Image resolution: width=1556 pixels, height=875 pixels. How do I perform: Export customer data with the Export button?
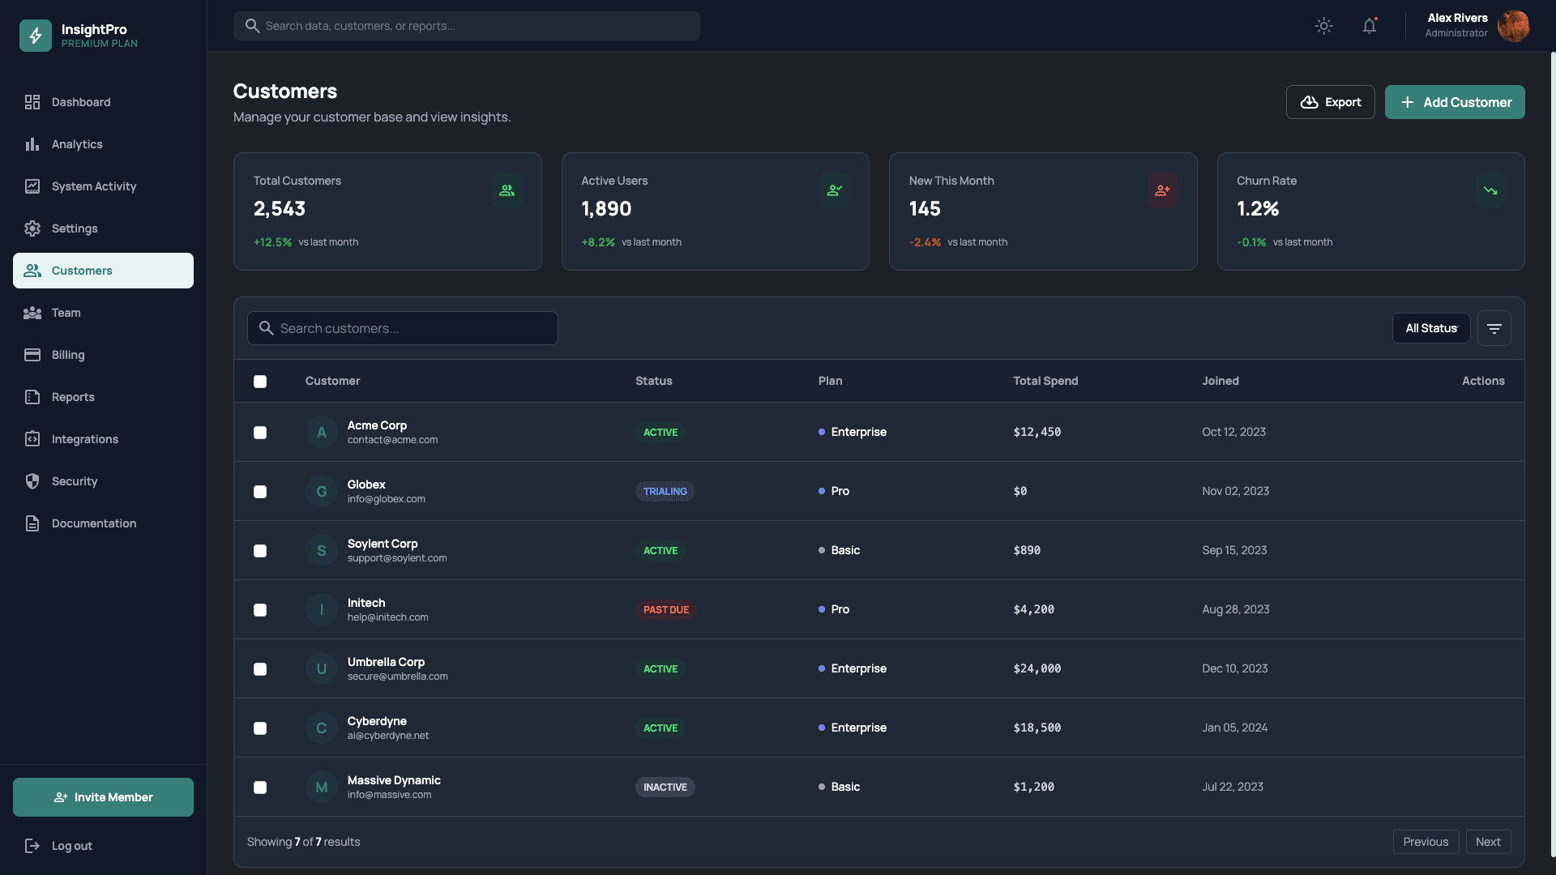point(1330,102)
